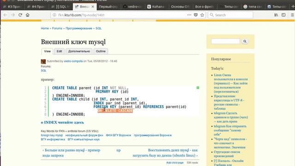Open 'о INDEX читайте здесь' link
This screenshot has height=166, width=295.
(63, 122)
